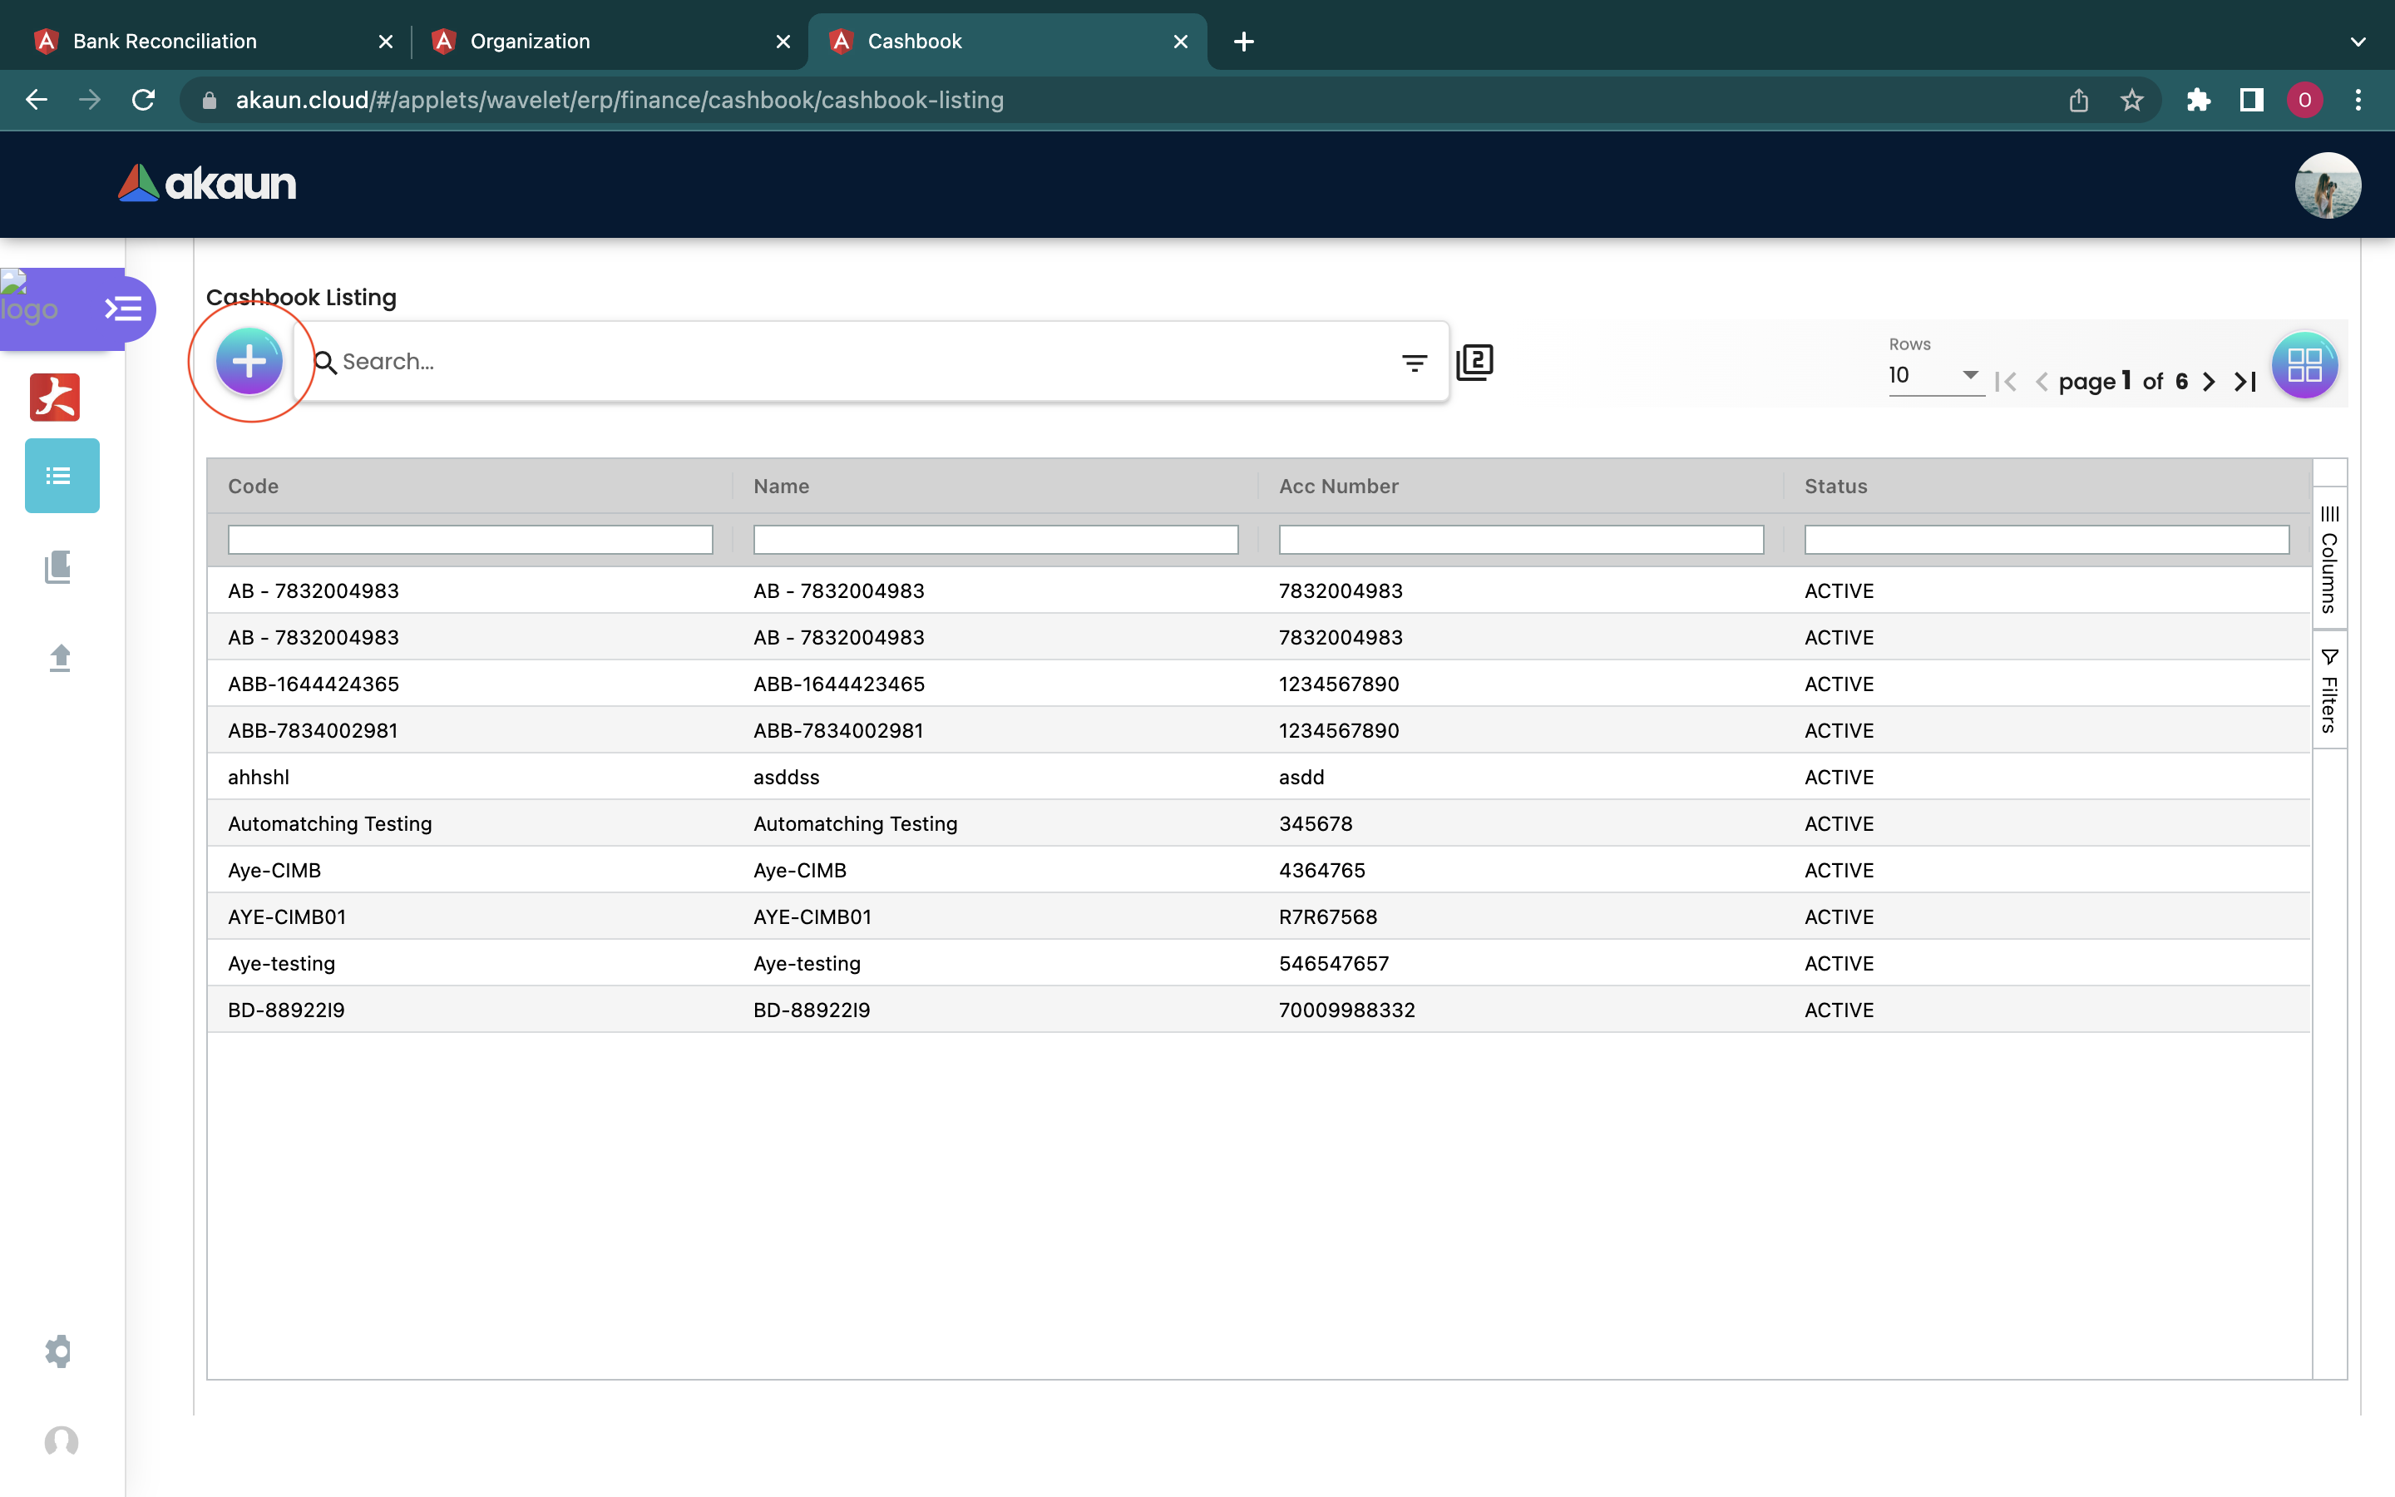Click the Name column filter field
The height and width of the screenshot is (1497, 2395).
click(x=995, y=540)
